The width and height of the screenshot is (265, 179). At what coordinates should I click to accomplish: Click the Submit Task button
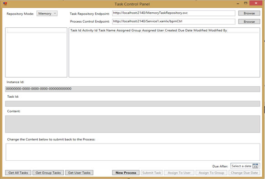tap(152, 173)
